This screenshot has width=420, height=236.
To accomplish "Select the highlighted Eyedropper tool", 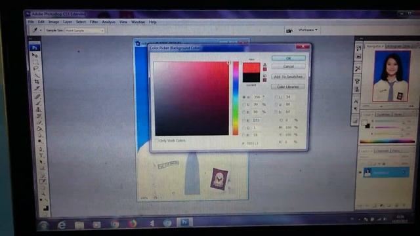I will click(43, 182).
